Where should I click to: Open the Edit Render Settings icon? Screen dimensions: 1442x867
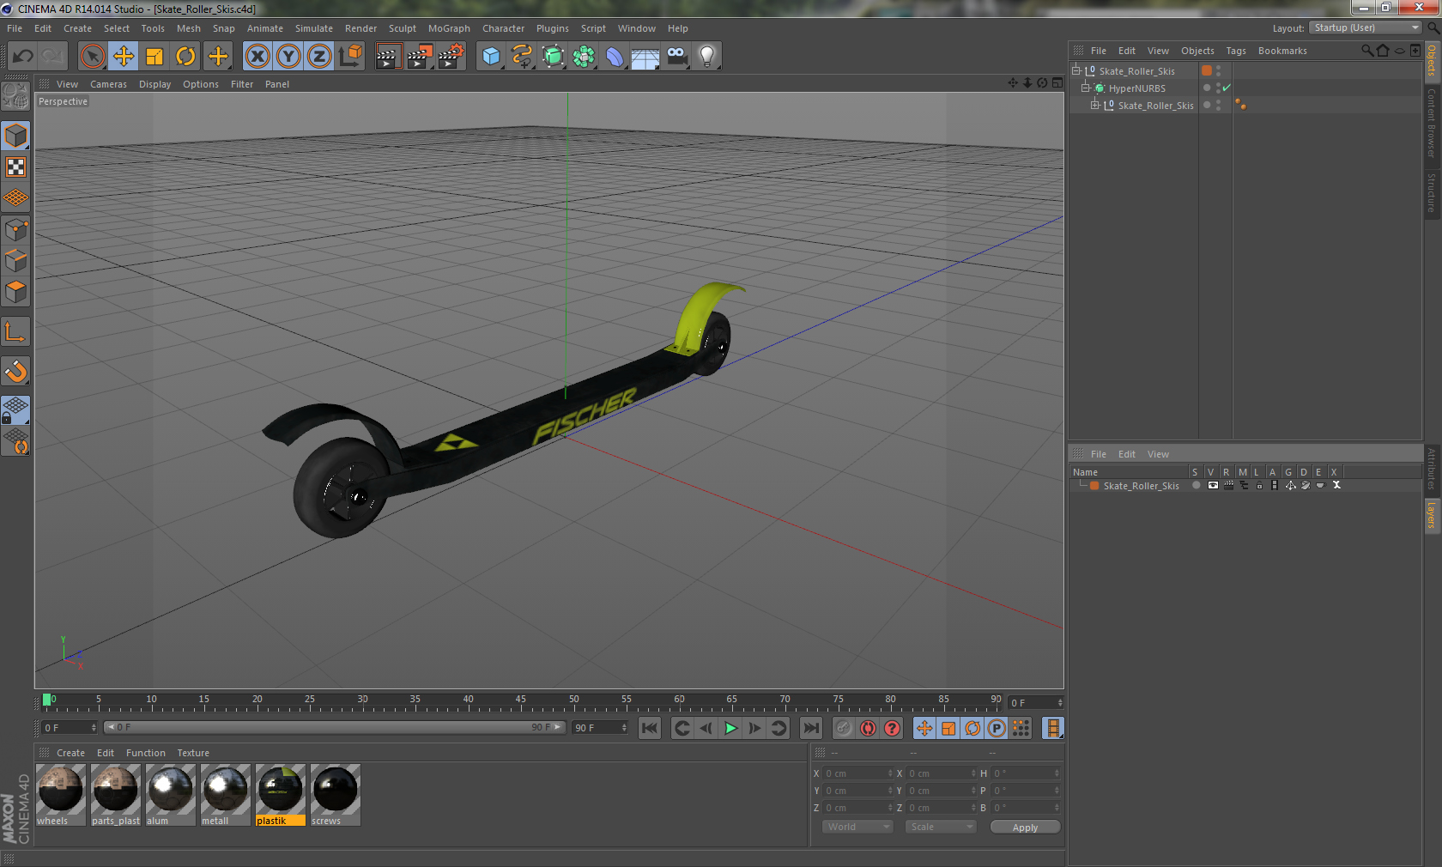(451, 57)
